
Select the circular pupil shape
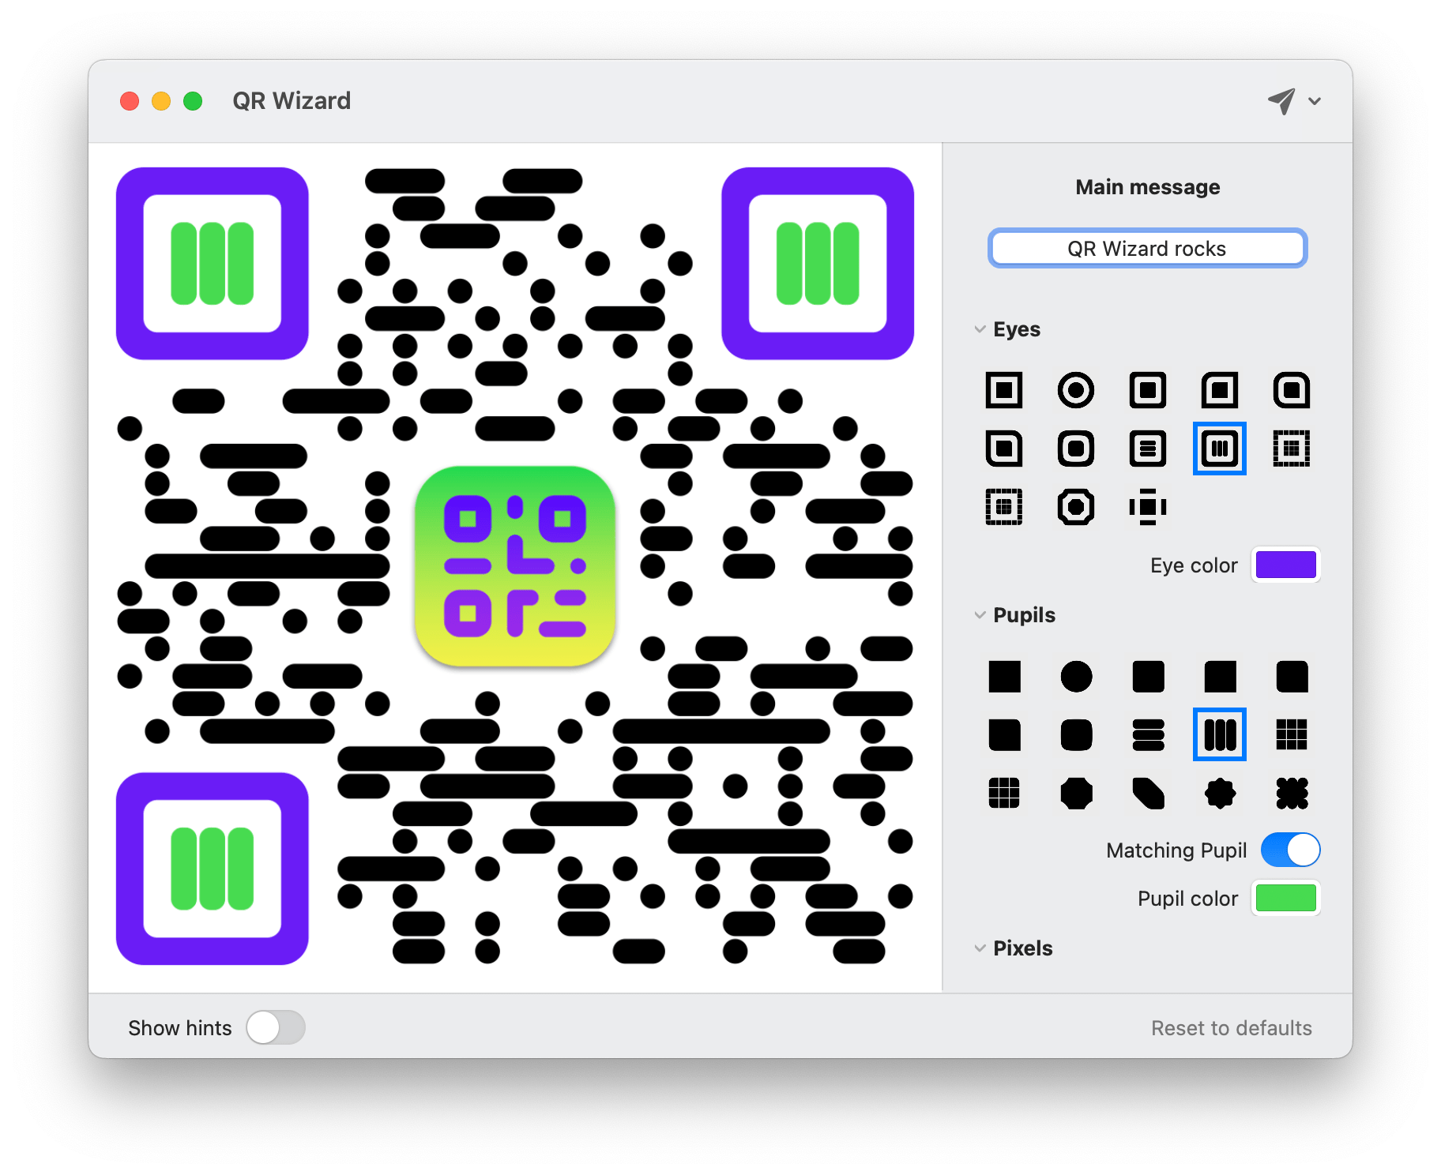pos(1075,677)
